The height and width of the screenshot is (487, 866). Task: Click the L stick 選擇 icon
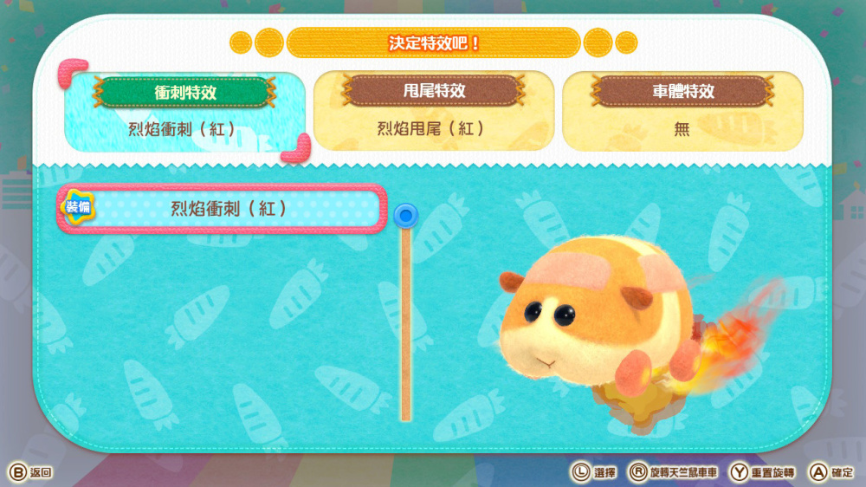pyautogui.click(x=581, y=472)
